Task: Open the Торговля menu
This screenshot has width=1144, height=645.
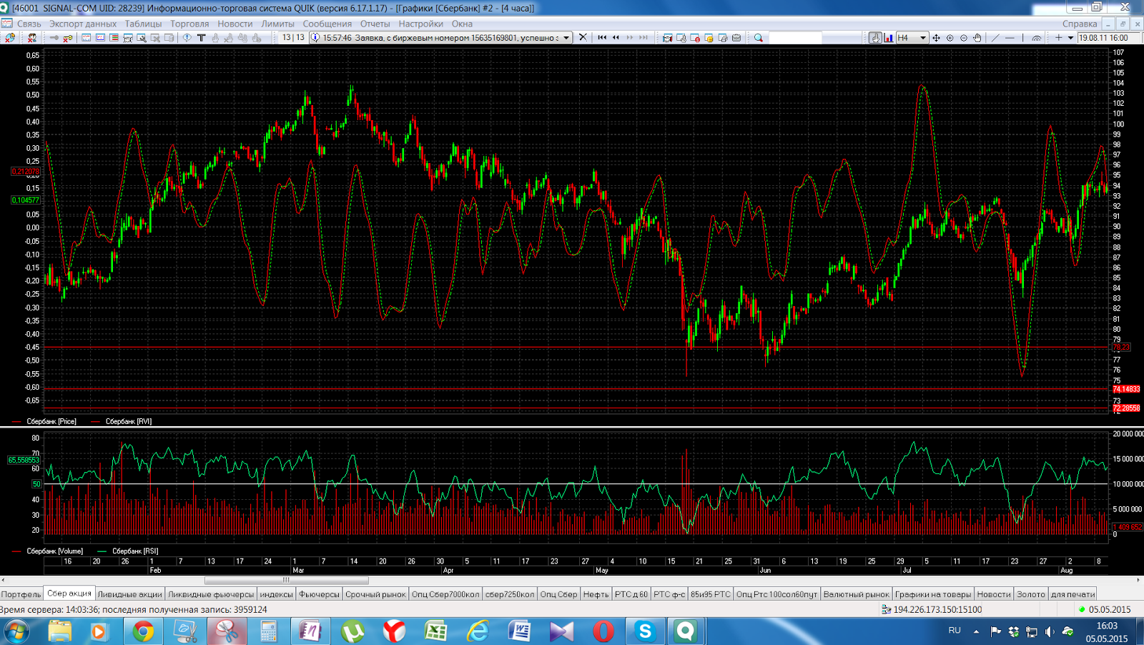Action: (x=189, y=24)
